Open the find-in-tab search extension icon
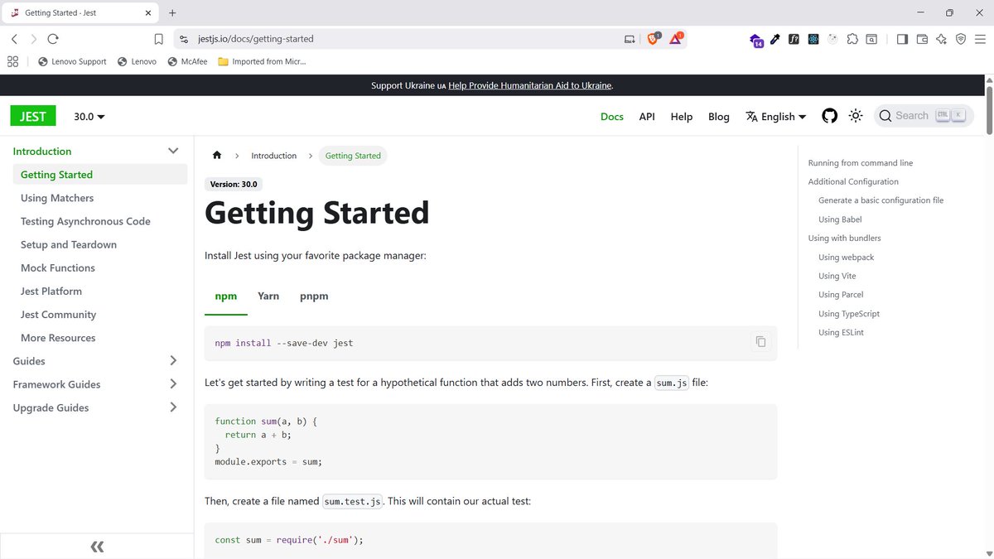Image resolution: width=994 pixels, height=559 pixels. 871,39
